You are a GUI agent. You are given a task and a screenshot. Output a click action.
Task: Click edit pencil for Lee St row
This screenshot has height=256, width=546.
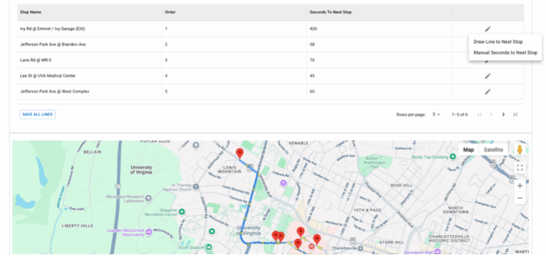pyautogui.click(x=487, y=76)
